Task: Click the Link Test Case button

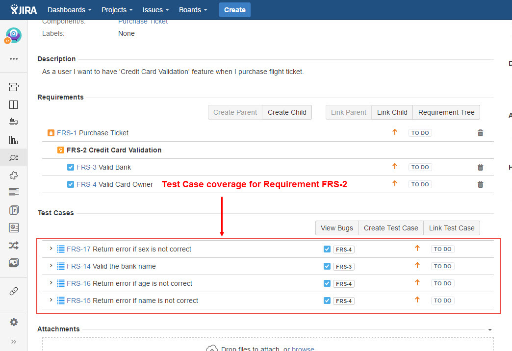Action: pos(452,228)
